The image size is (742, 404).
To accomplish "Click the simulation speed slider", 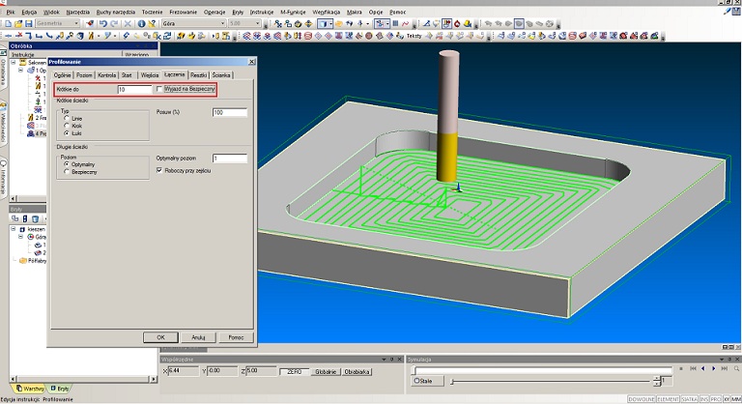I will coord(551,381).
